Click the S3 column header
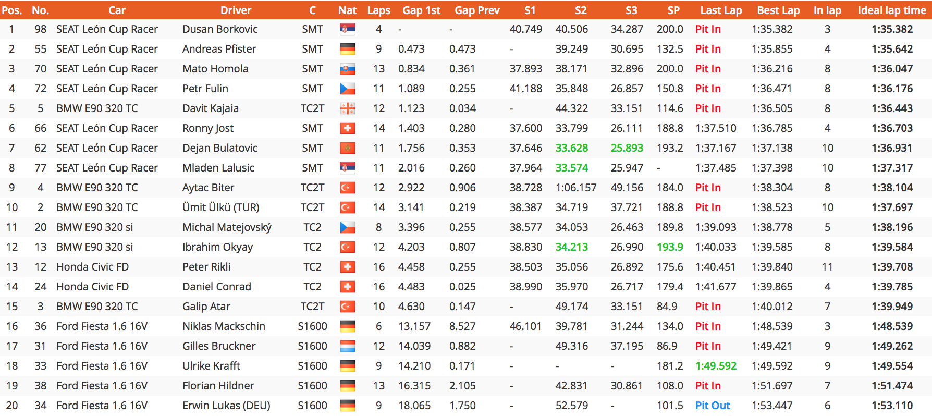Image resolution: width=932 pixels, height=416 pixels. click(631, 10)
